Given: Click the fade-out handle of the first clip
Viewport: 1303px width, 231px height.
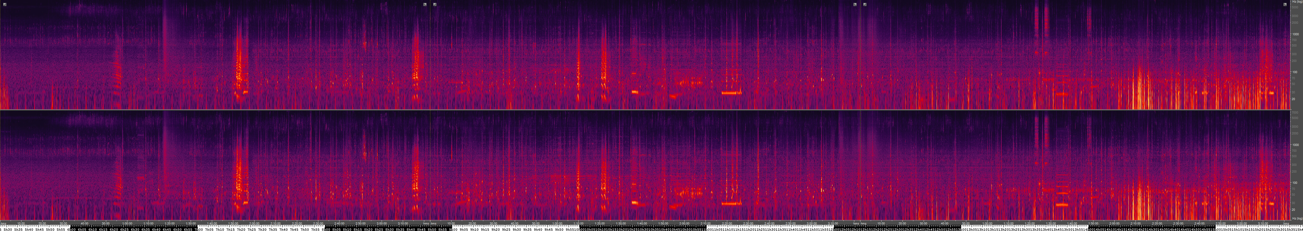Looking at the screenshot, I should pyautogui.click(x=425, y=4).
